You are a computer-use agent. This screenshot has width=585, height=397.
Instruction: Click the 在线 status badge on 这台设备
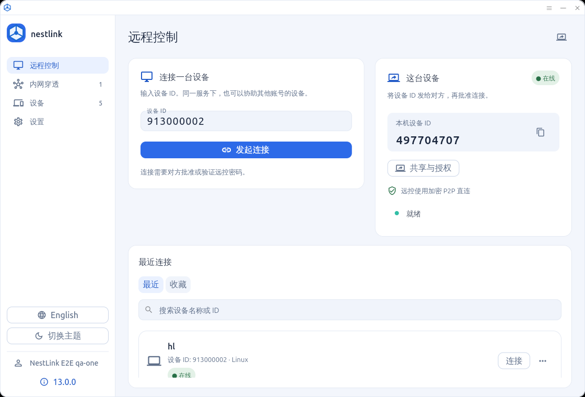point(545,78)
